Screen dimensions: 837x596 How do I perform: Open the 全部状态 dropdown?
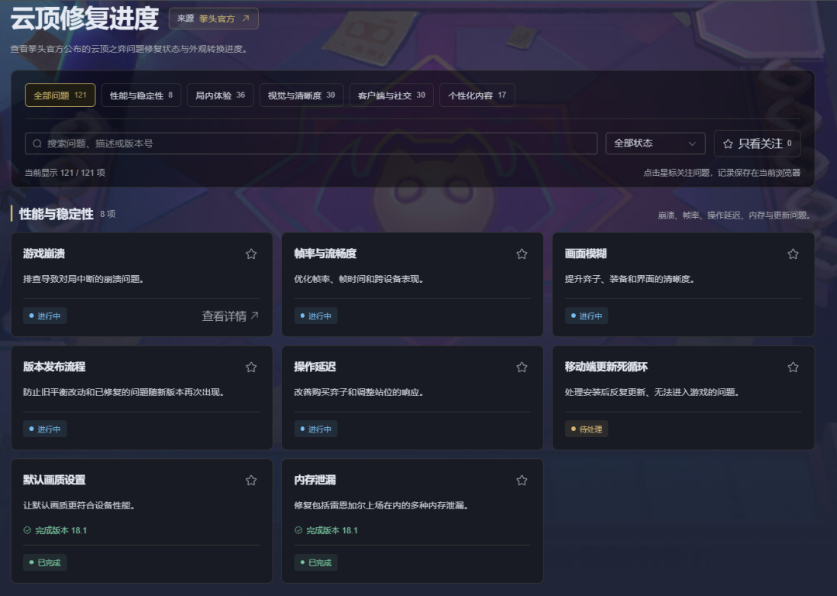[656, 143]
